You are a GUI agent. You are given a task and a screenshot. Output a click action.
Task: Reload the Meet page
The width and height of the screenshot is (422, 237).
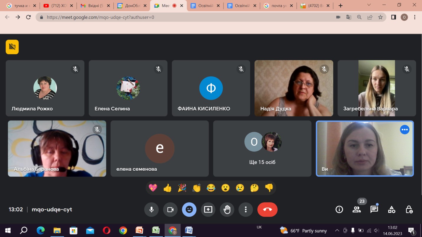[28, 17]
